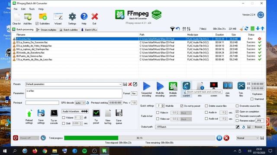
Task: Open the Help question mark icon
Action: pyautogui.click(x=84, y=17)
